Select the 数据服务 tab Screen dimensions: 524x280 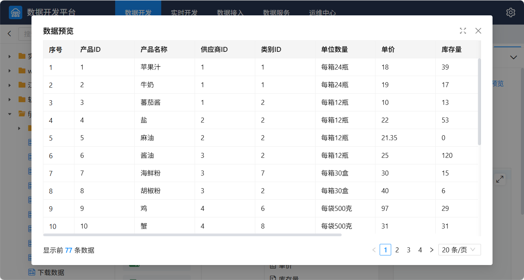point(276,12)
